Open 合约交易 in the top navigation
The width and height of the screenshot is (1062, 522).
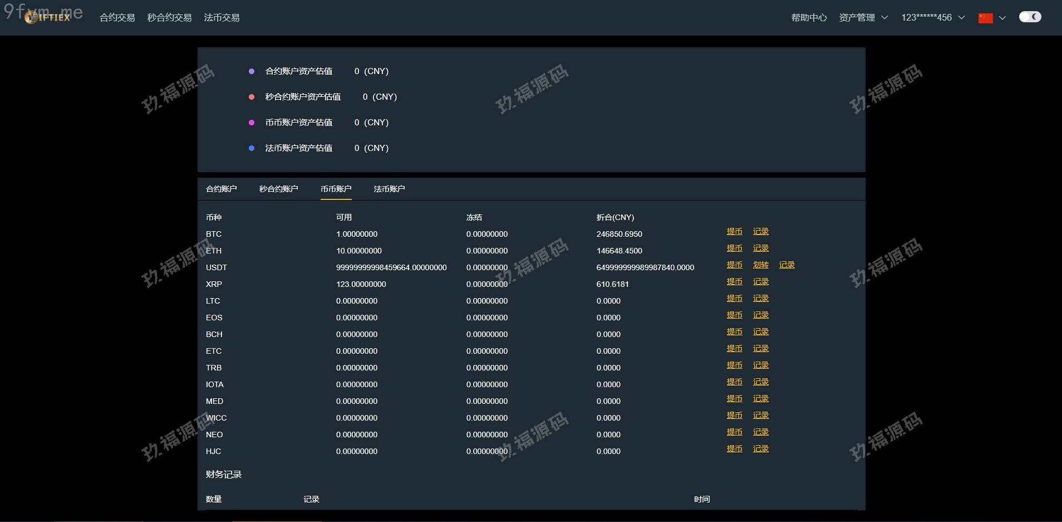(x=117, y=18)
